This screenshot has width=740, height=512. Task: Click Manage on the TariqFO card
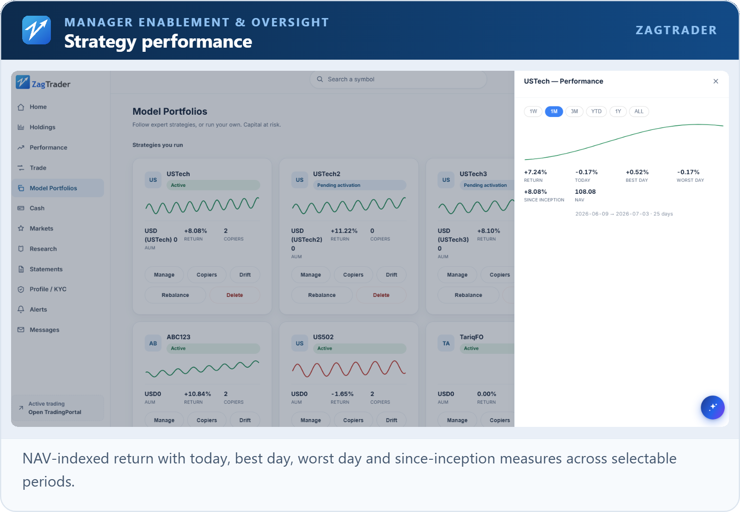[457, 420]
